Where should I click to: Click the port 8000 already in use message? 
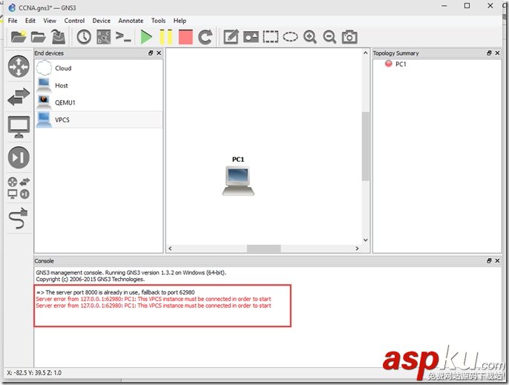coord(116,292)
